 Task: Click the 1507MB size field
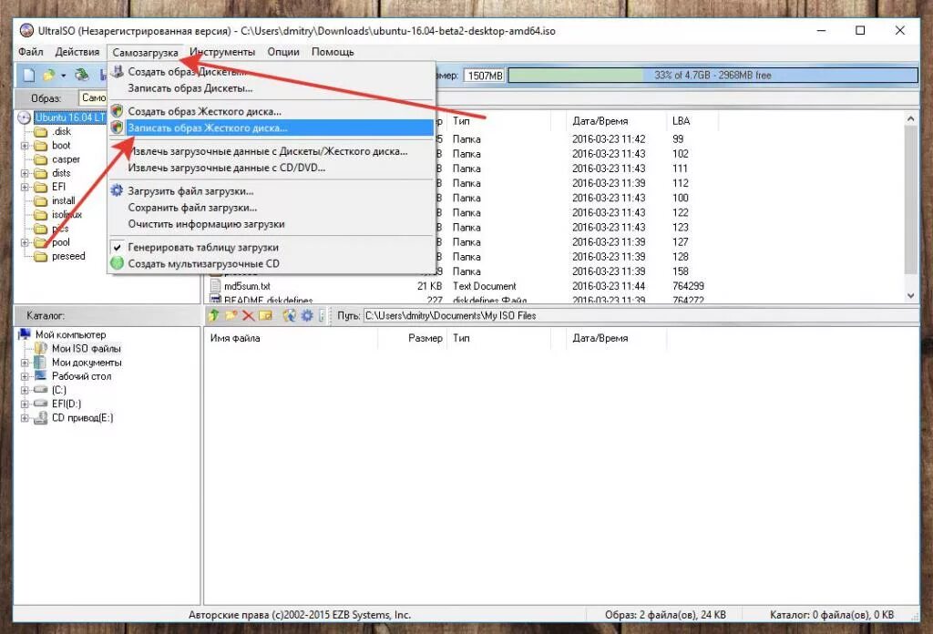pyautogui.click(x=485, y=76)
